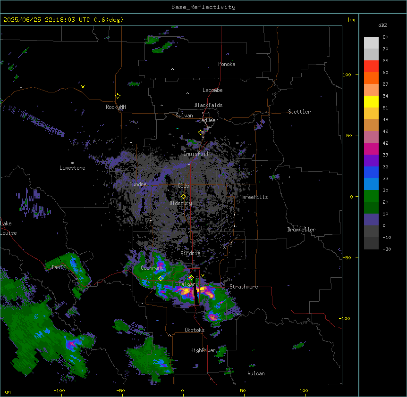The width and height of the screenshot is (407, 397).
Task: Select the magenta 39-42 dBZ legend swatch
Action: click(x=371, y=149)
